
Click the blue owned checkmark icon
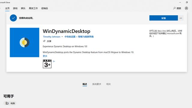point(13,18)
